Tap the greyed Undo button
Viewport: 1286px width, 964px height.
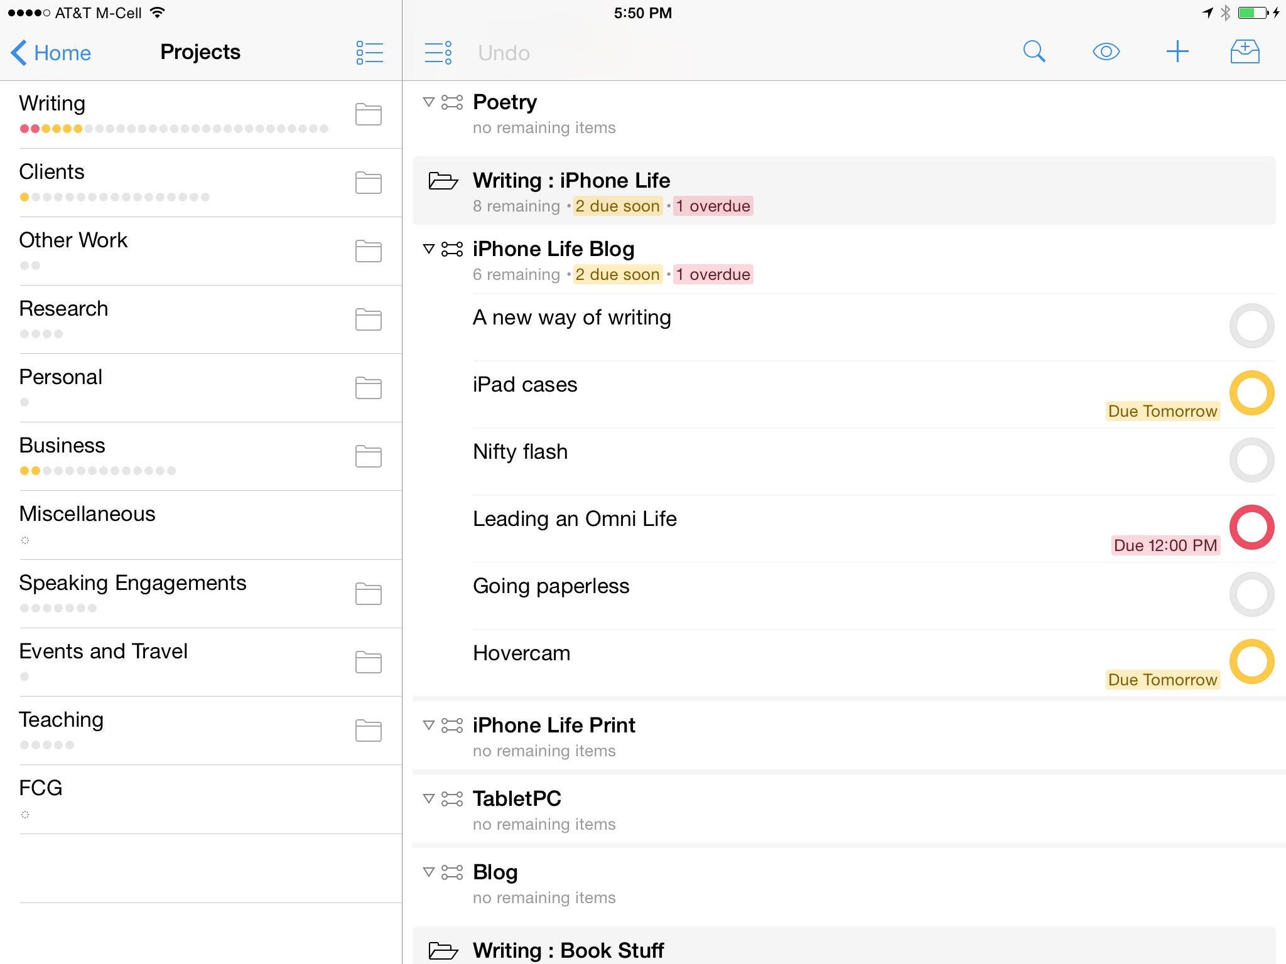pyautogui.click(x=504, y=53)
